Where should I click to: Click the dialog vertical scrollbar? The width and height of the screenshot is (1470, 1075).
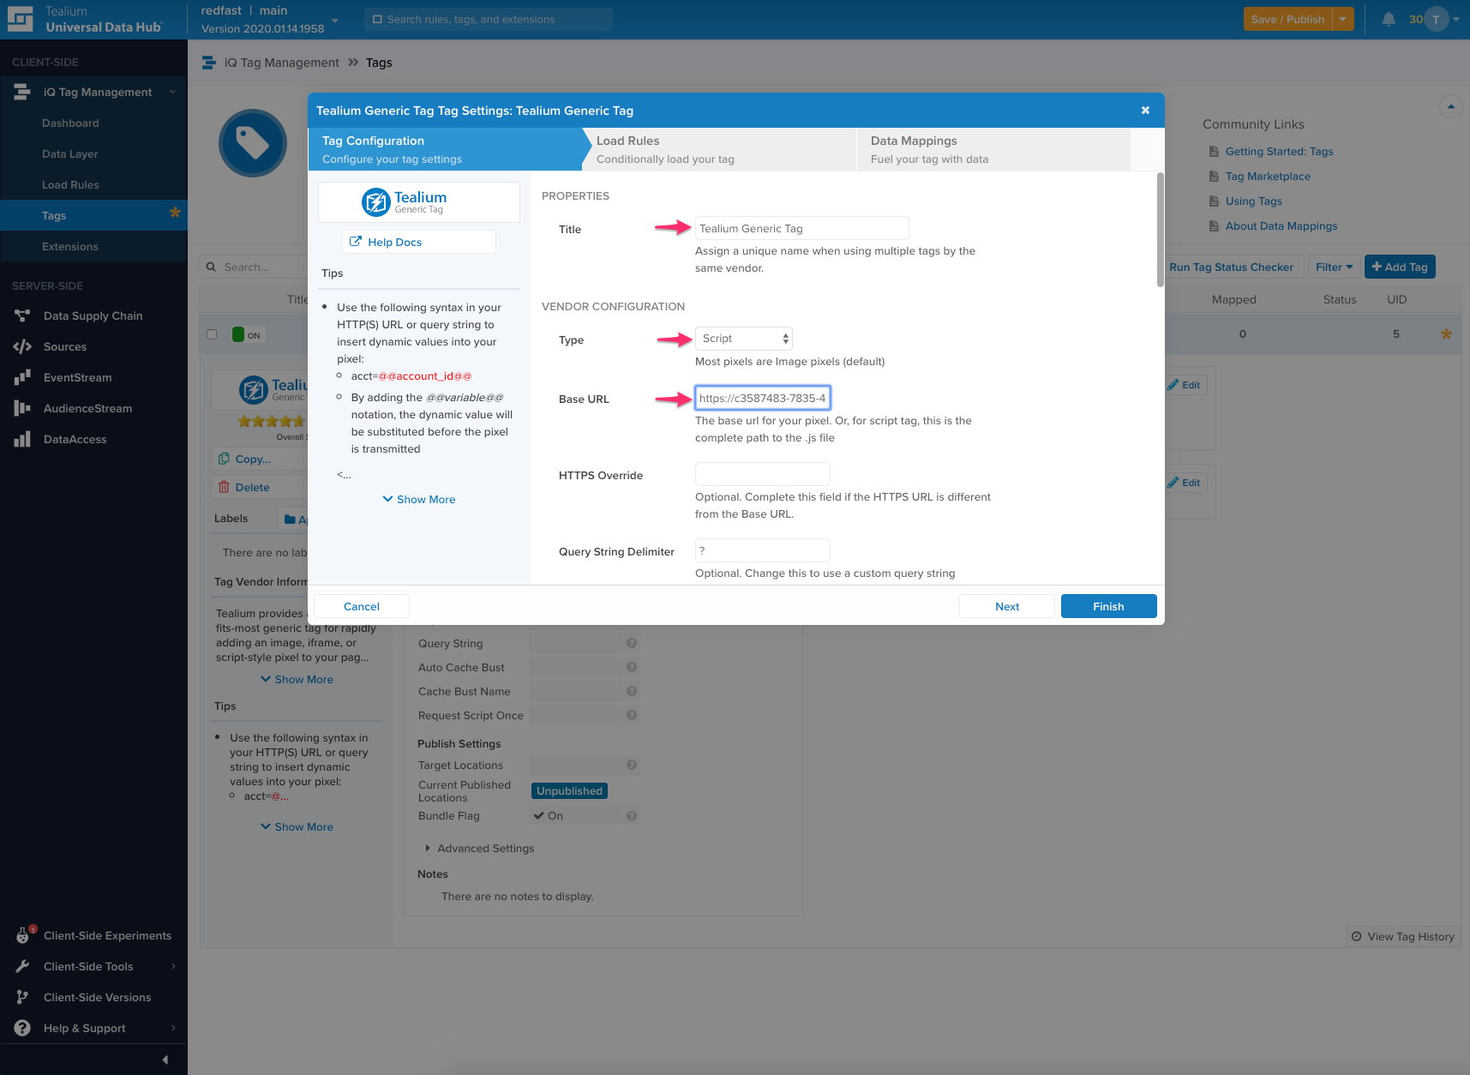[x=1161, y=230]
